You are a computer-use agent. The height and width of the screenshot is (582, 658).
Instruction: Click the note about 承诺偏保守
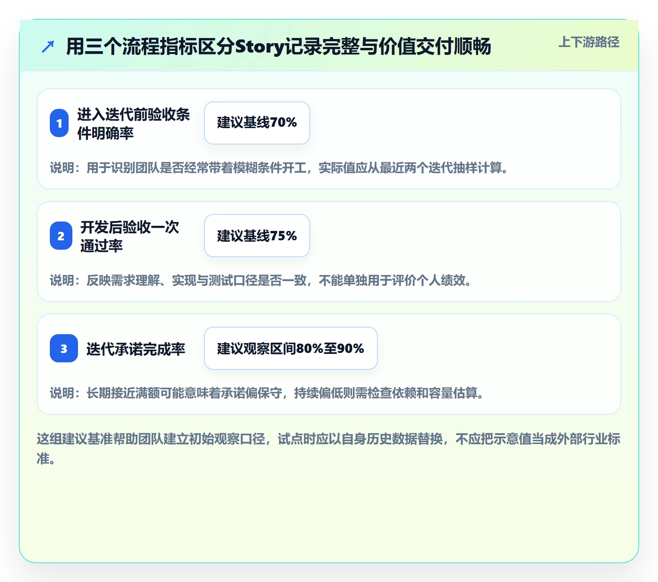pos(267,393)
